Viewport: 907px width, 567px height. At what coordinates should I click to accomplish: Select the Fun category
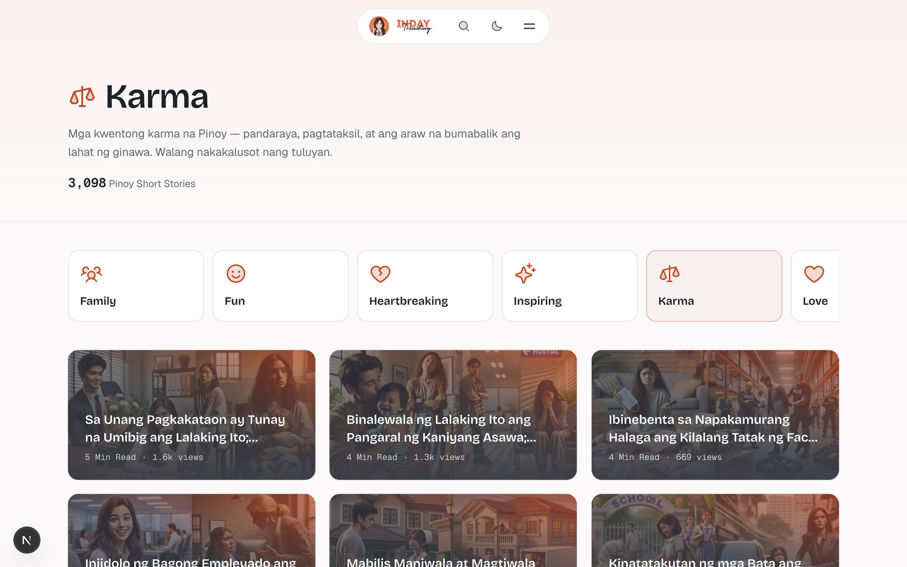(281, 286)
